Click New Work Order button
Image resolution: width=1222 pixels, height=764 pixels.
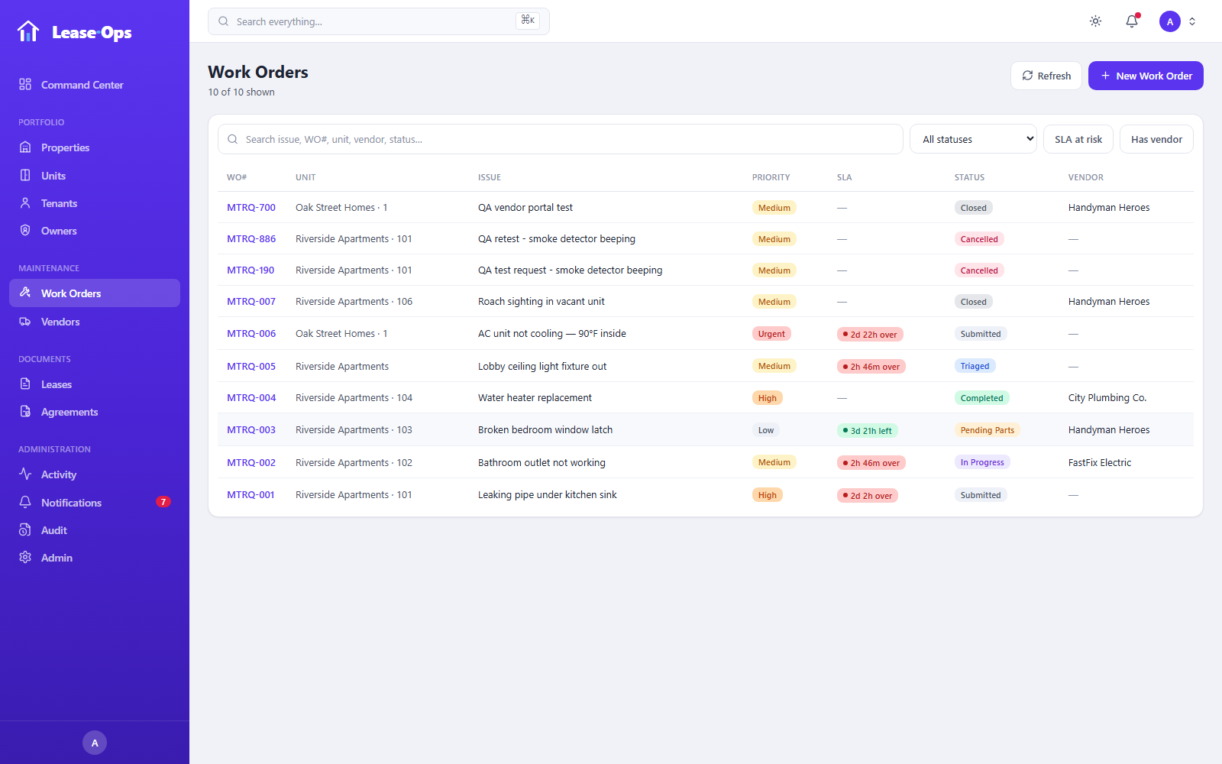point(1146,76)
